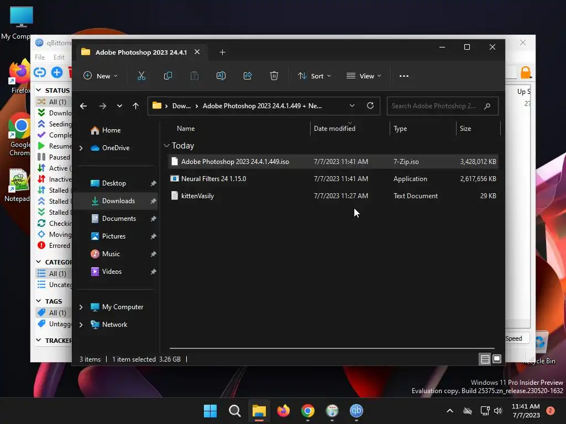Collapse the Today group

tap(166, 146)
